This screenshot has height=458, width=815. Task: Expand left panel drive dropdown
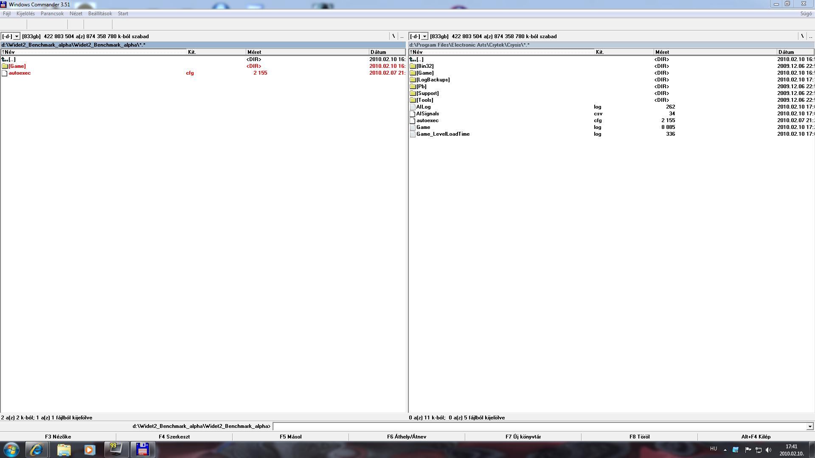pos(17,36)
